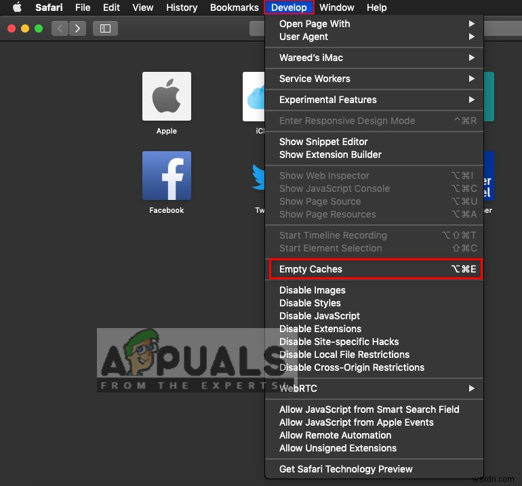Click Enter Responsive Design Mode item
This screenshot has width=522, height=486.
click(x=374, y=121)
